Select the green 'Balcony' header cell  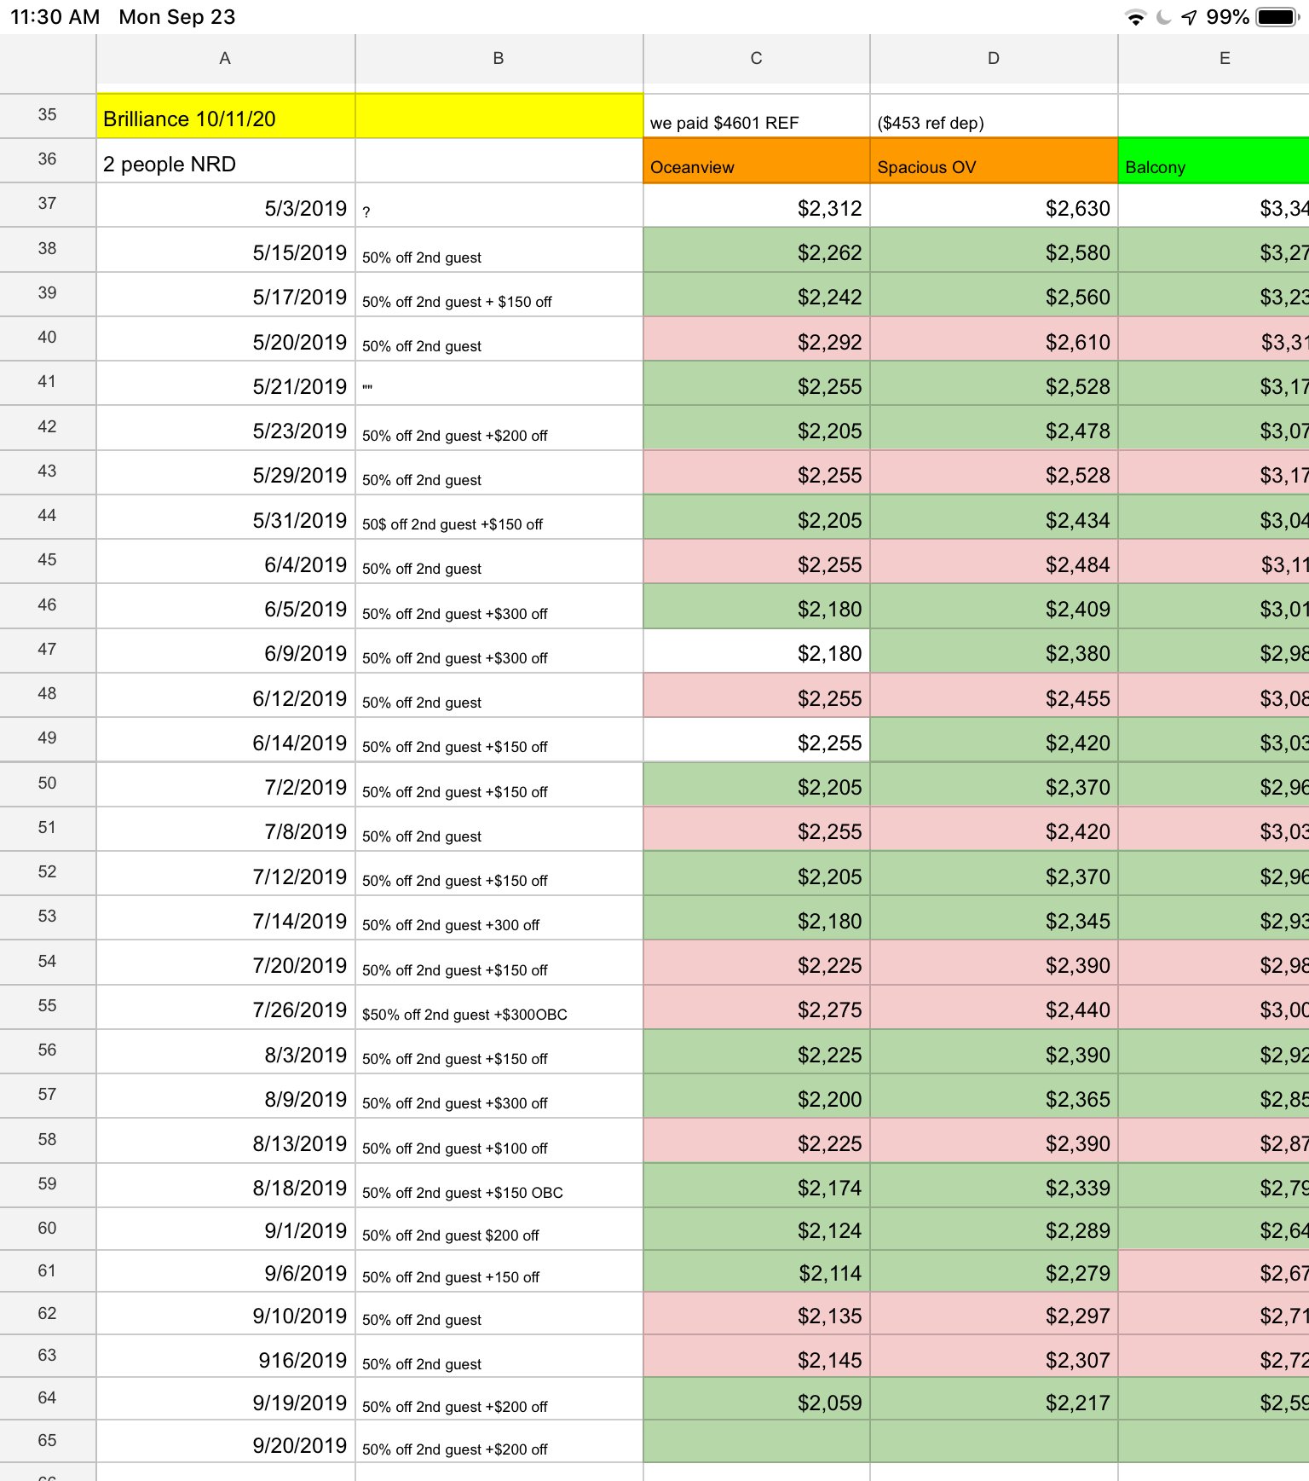pos(1214,160)
